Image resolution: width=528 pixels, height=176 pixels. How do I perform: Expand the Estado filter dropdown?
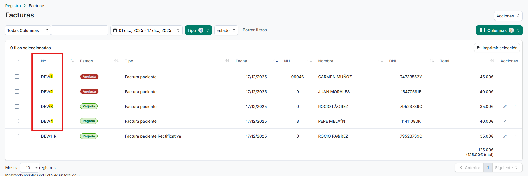[x=226, y=30]
